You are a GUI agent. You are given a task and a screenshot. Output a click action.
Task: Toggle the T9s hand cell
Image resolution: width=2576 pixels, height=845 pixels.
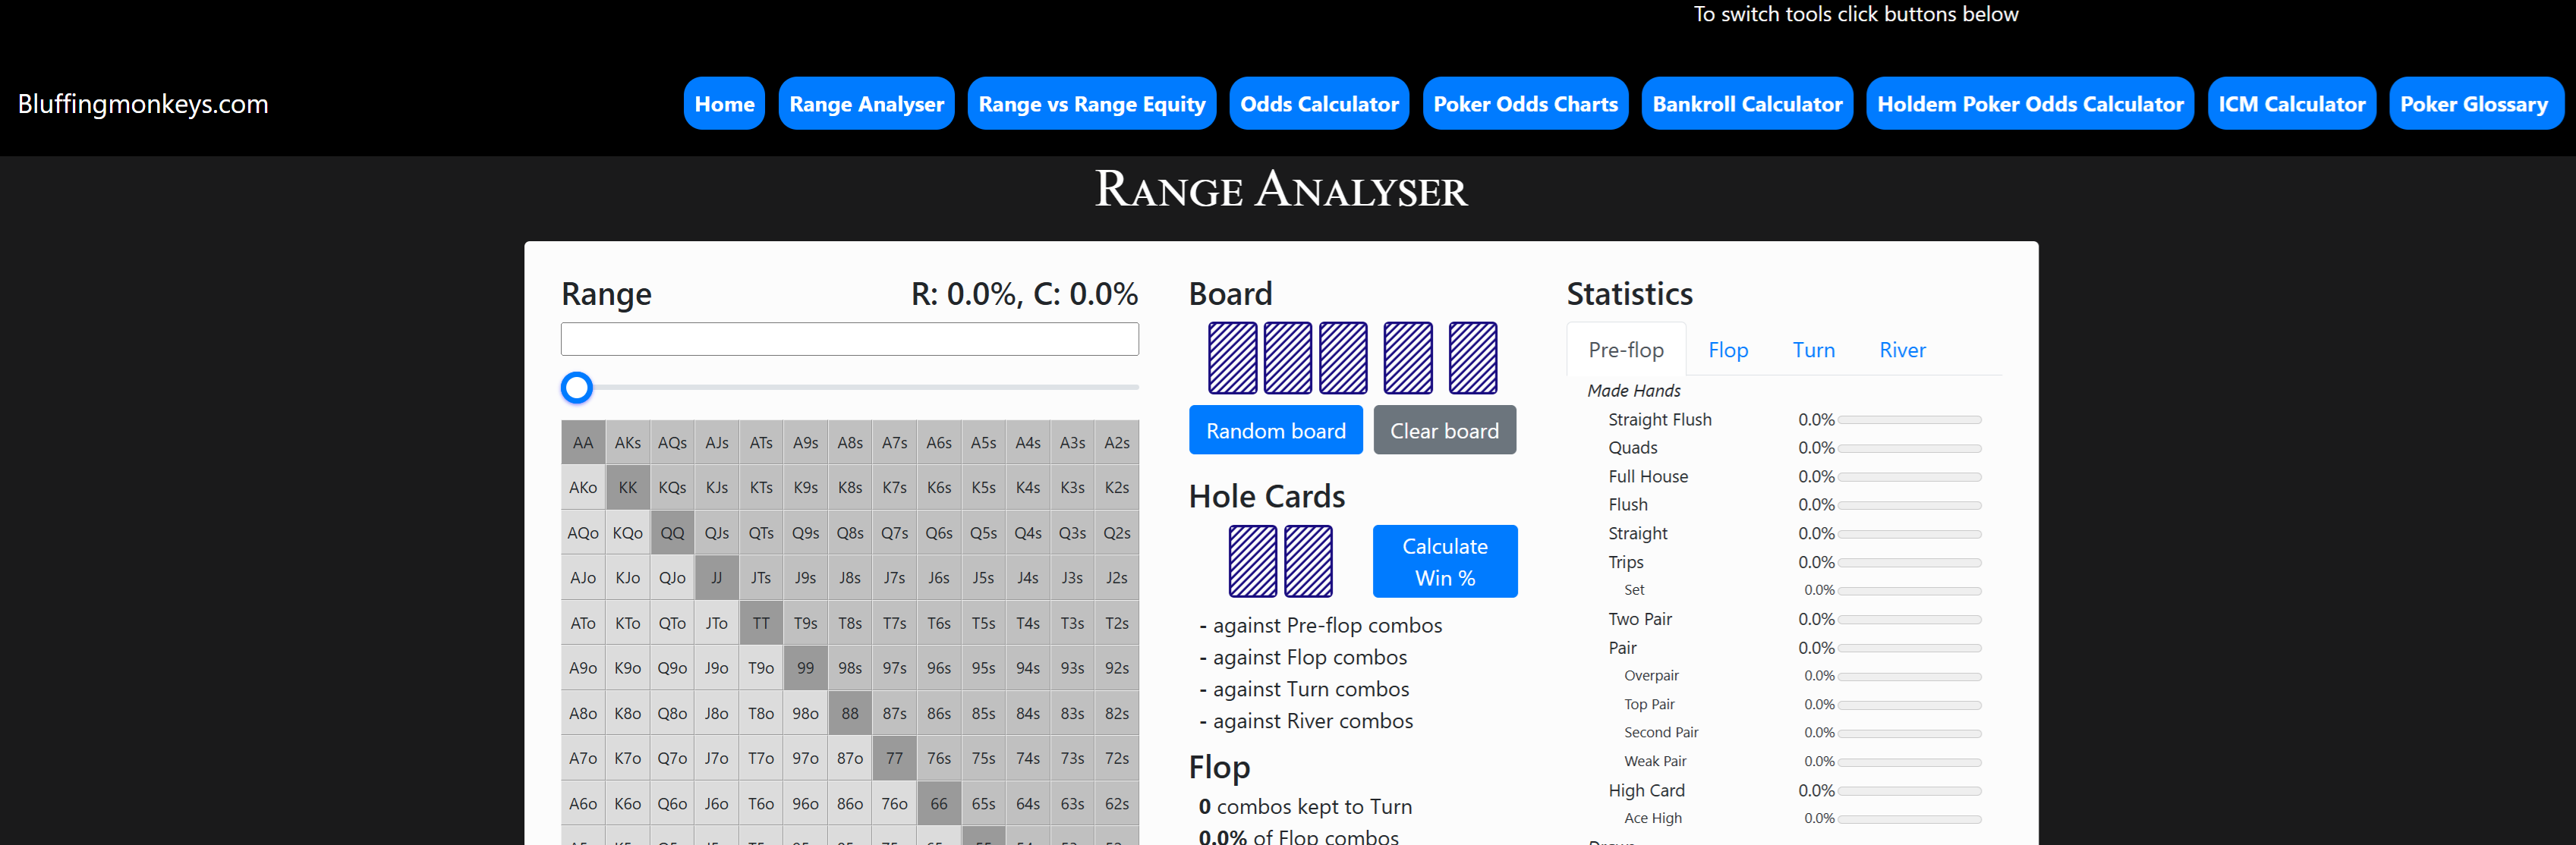[805, 624]
